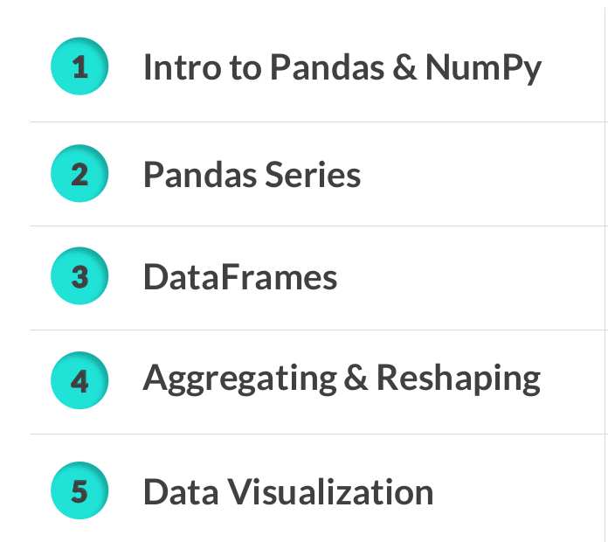Click the number 1 circle badge
Image resolution: width=608 pixels, height=542 pixels.
coord(79,67)
